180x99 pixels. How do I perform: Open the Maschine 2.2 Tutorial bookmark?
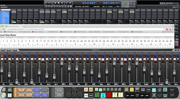click(66, 32)
